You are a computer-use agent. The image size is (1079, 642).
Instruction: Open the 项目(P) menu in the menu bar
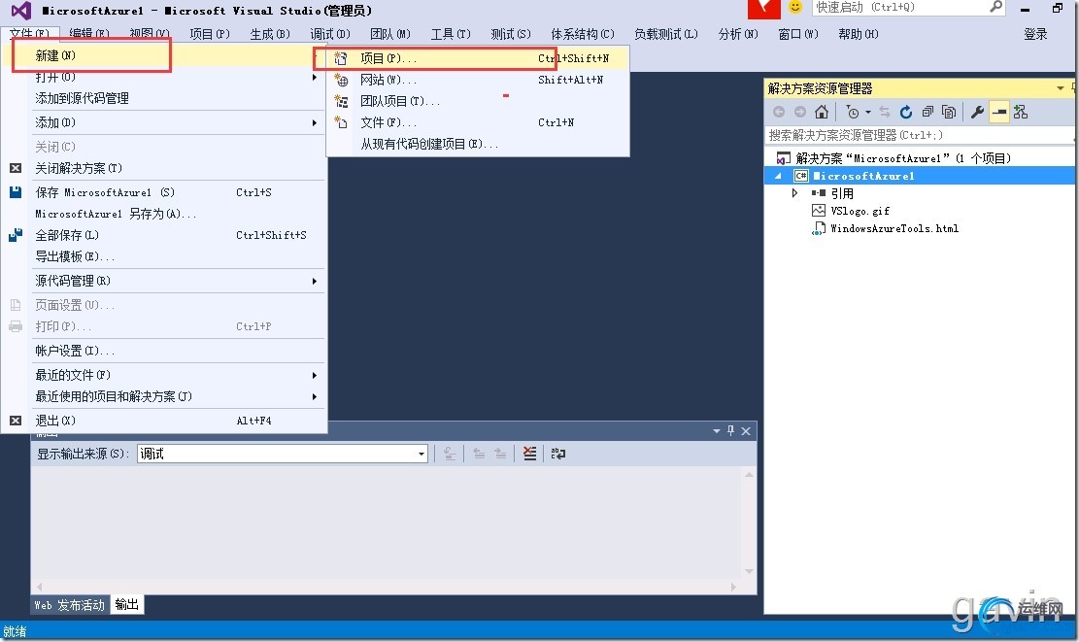[x=210, y=34]
